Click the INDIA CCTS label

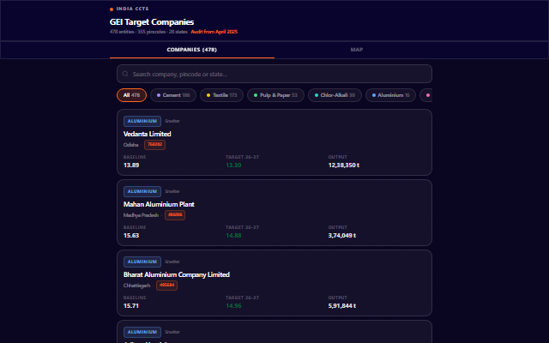point(132,9)
